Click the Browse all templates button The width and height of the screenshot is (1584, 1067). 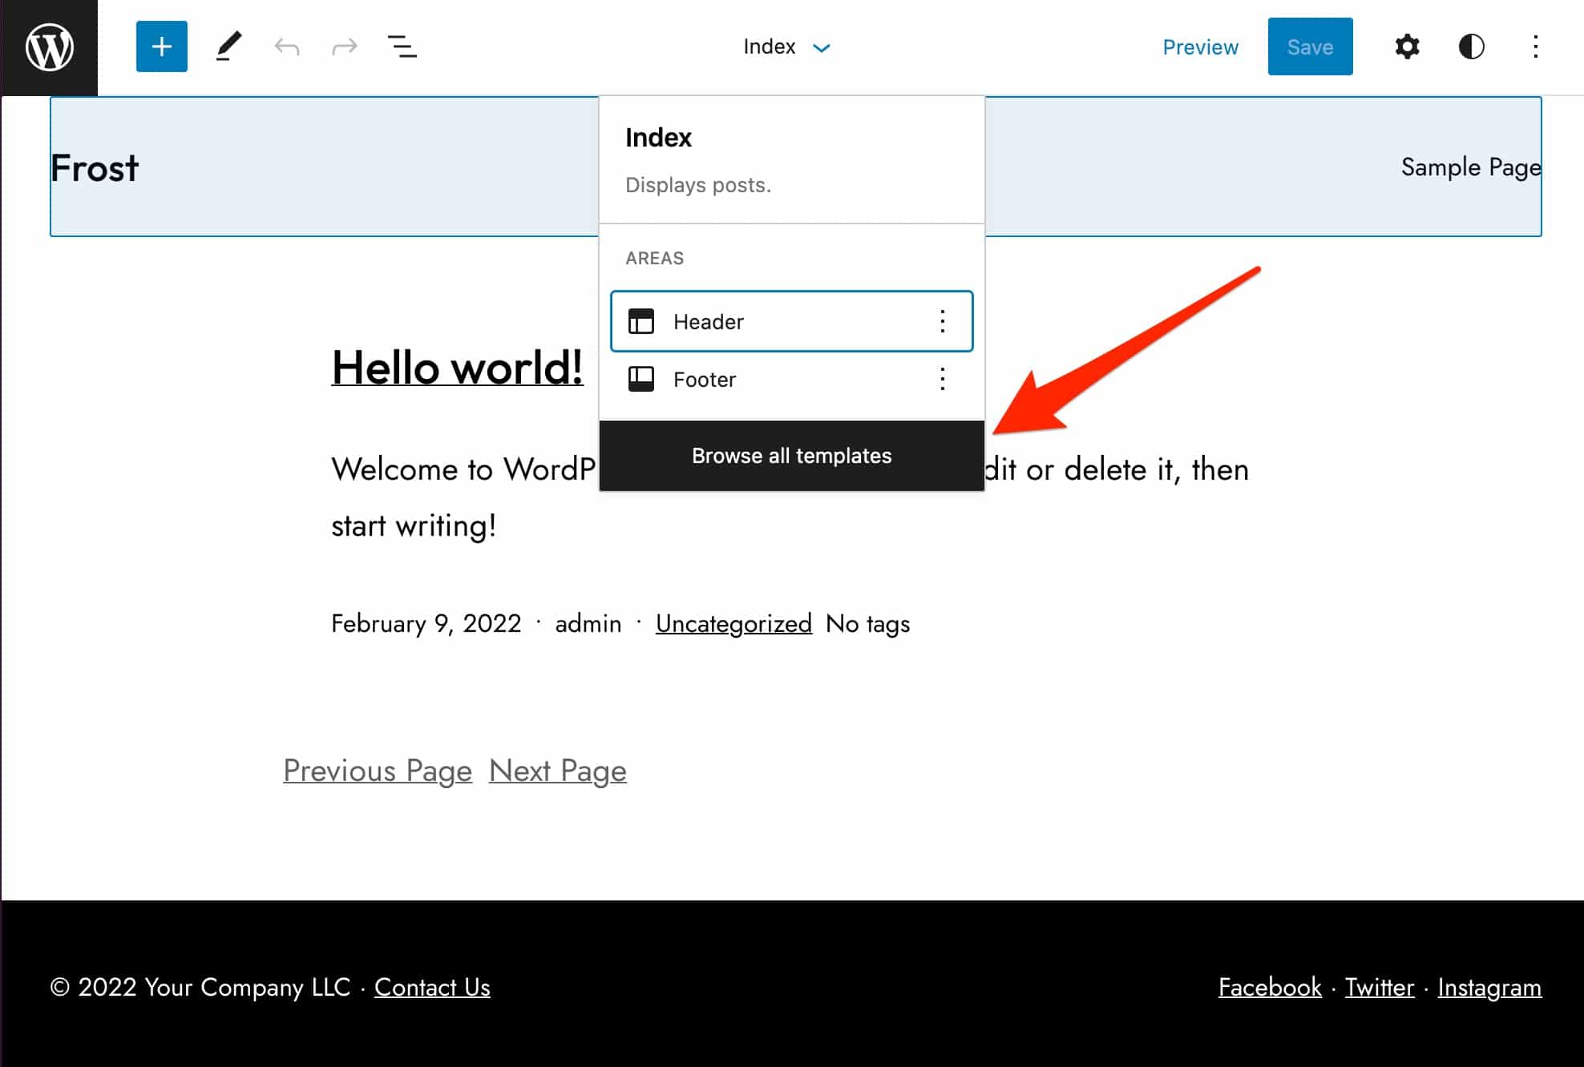tap(791, 455)
